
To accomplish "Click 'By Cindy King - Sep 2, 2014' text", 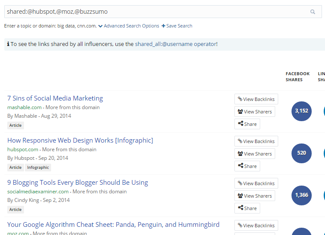I will click(39, 200).
